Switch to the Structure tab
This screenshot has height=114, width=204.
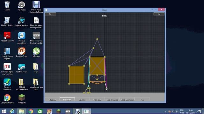(52, 99)
